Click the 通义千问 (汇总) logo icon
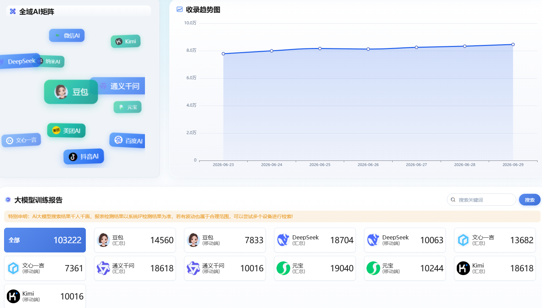 (x=103, y=268)
